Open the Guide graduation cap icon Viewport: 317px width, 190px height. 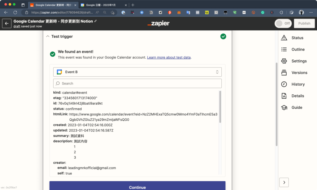point(284,107)
